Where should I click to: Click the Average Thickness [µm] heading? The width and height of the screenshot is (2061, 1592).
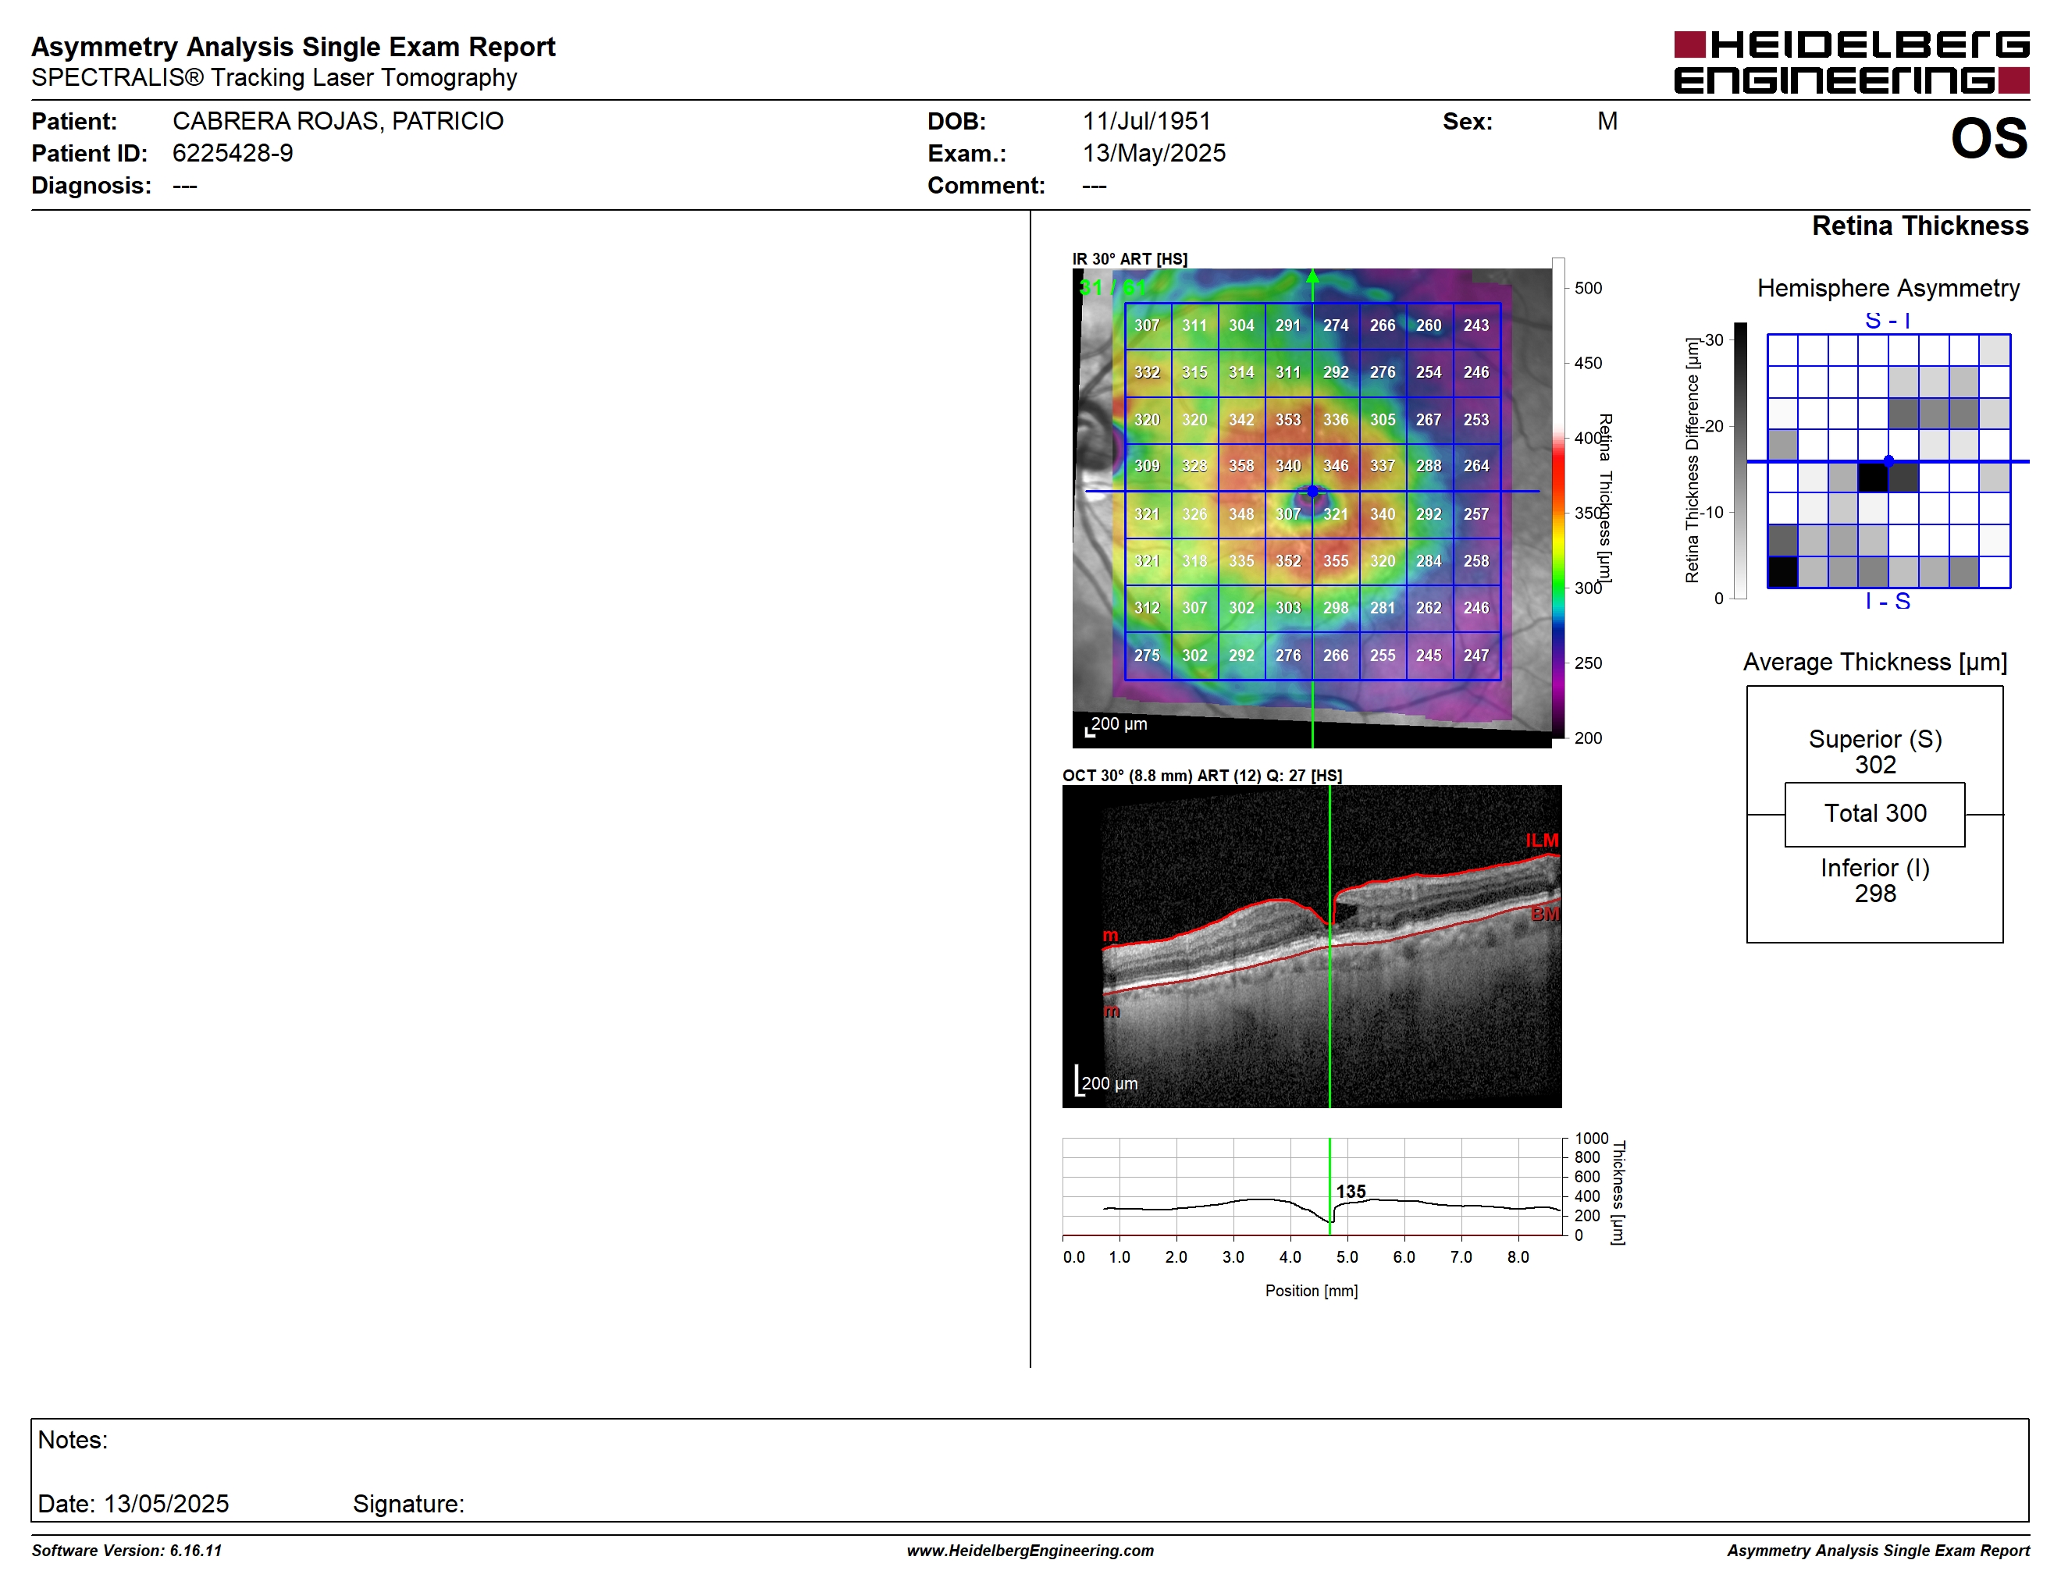point(1875,662)
